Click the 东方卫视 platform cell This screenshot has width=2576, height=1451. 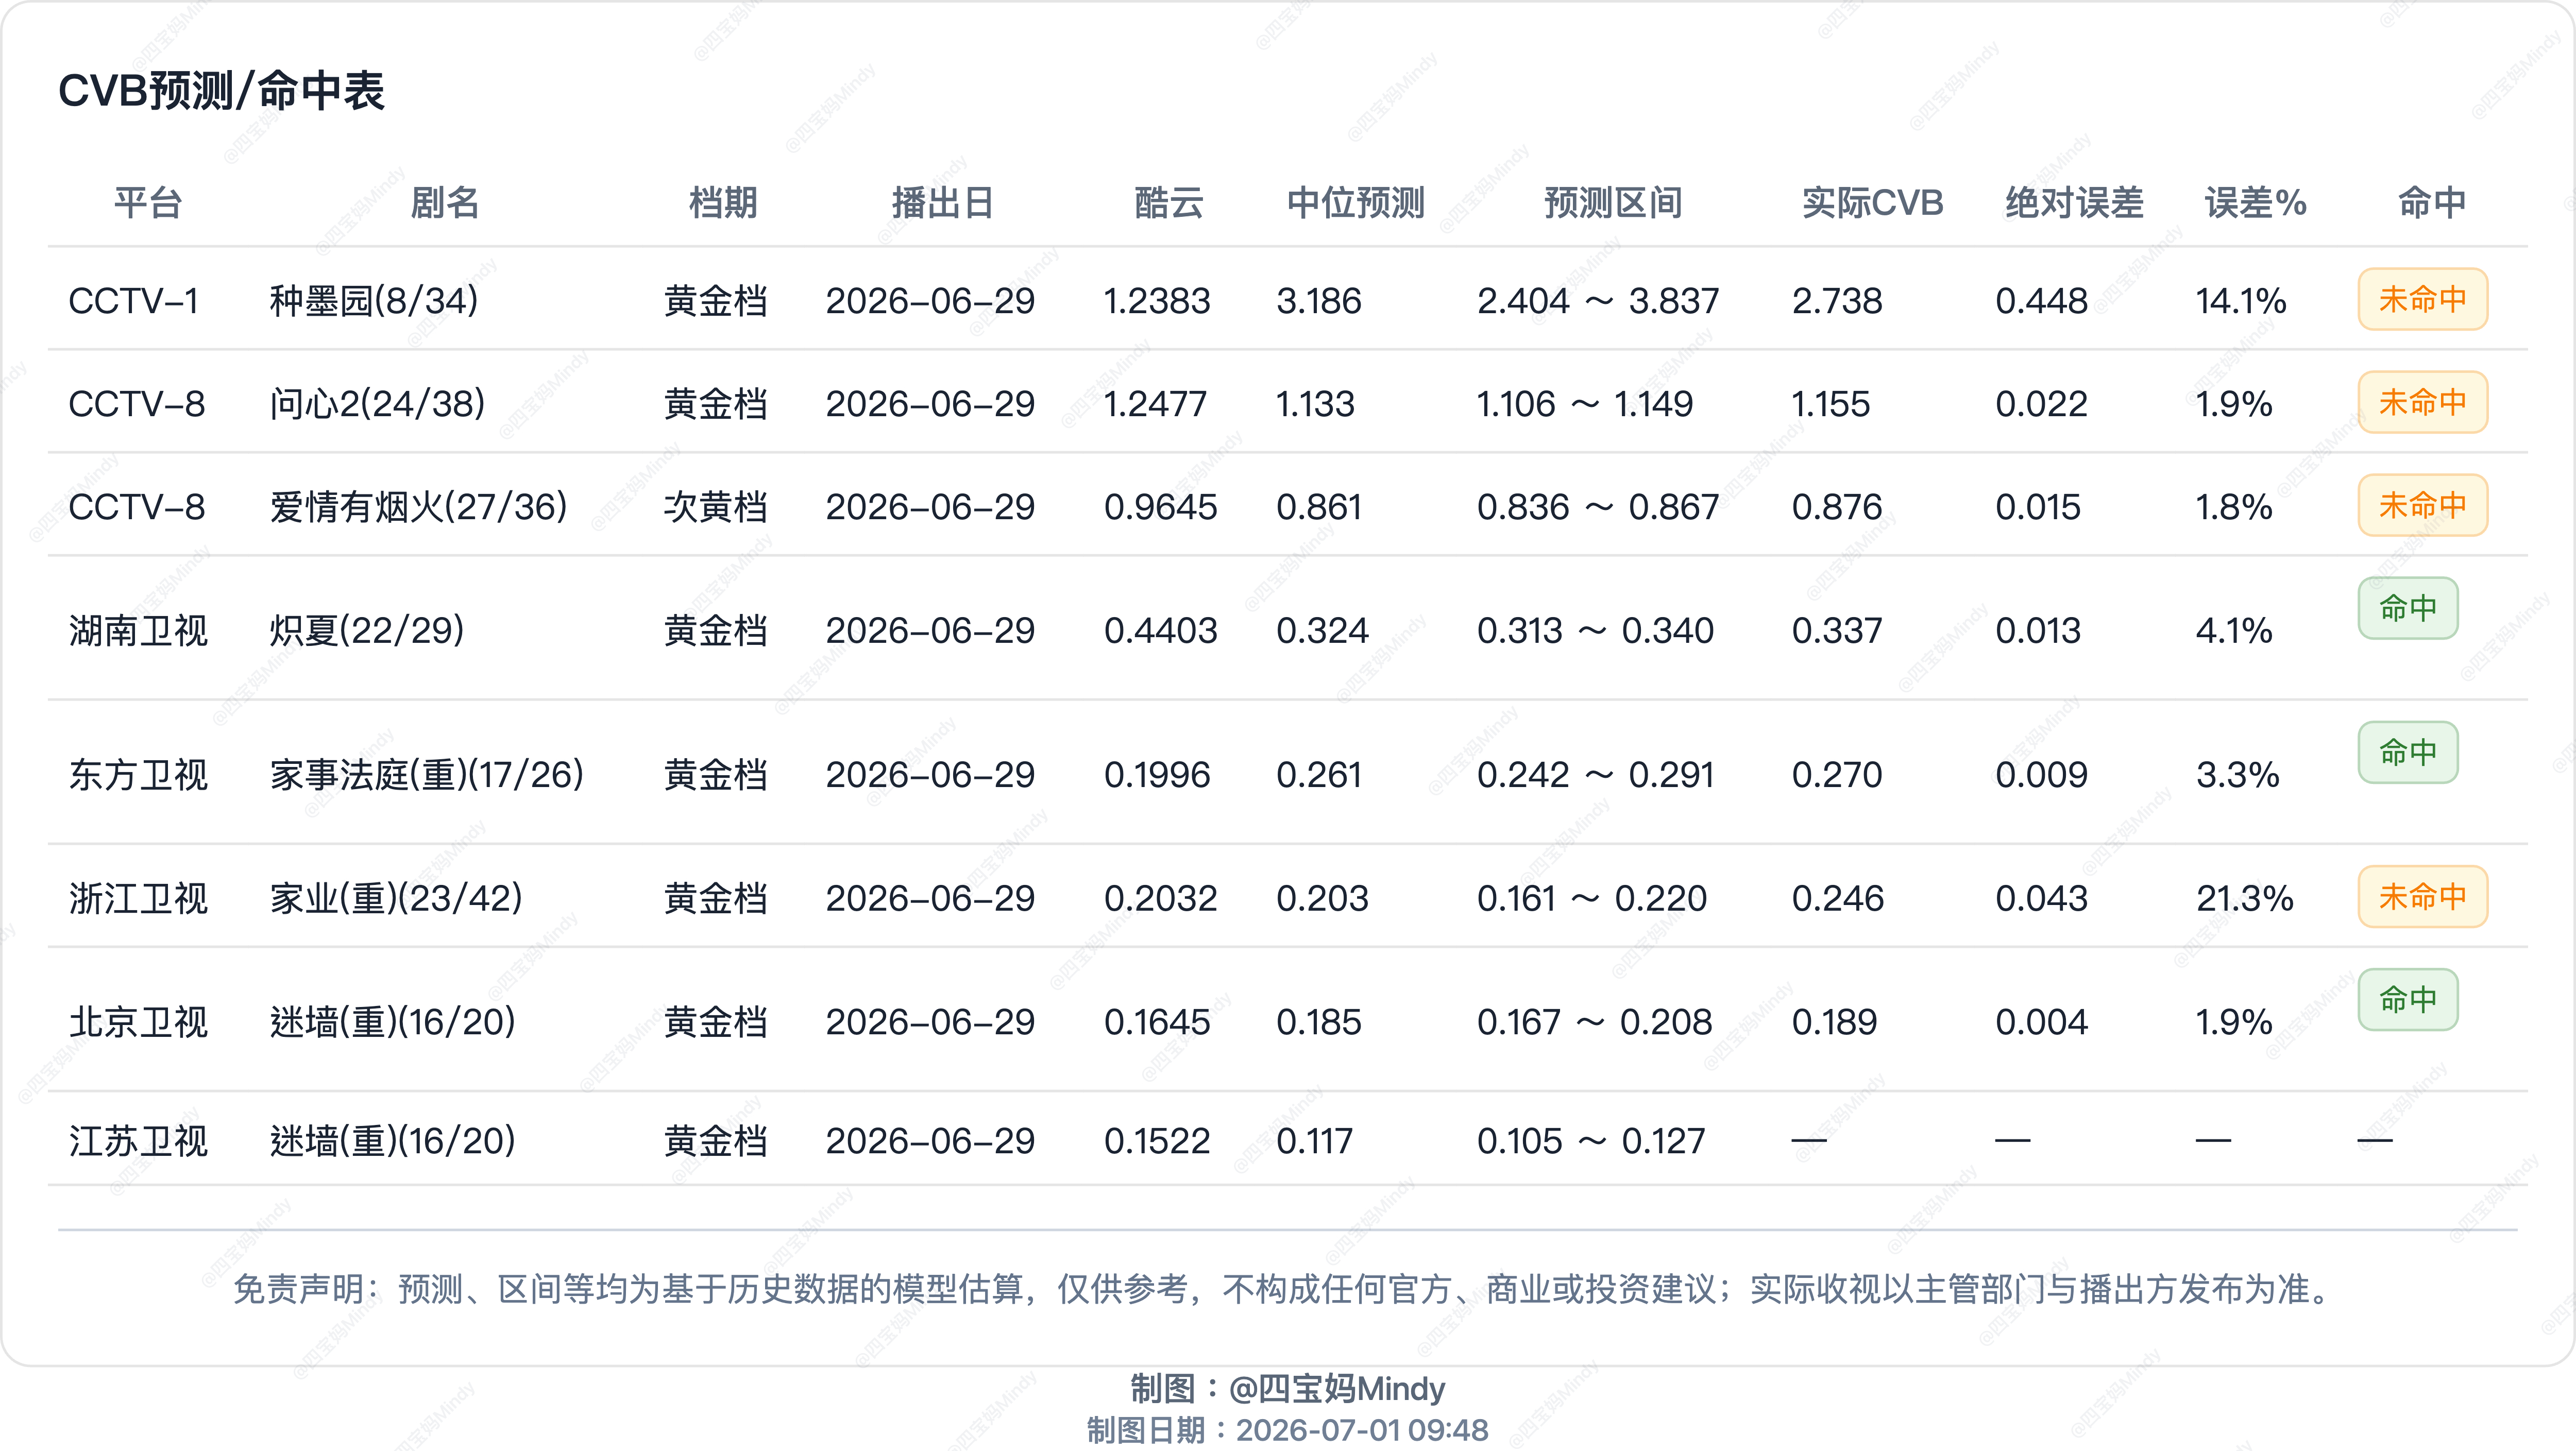138,775
